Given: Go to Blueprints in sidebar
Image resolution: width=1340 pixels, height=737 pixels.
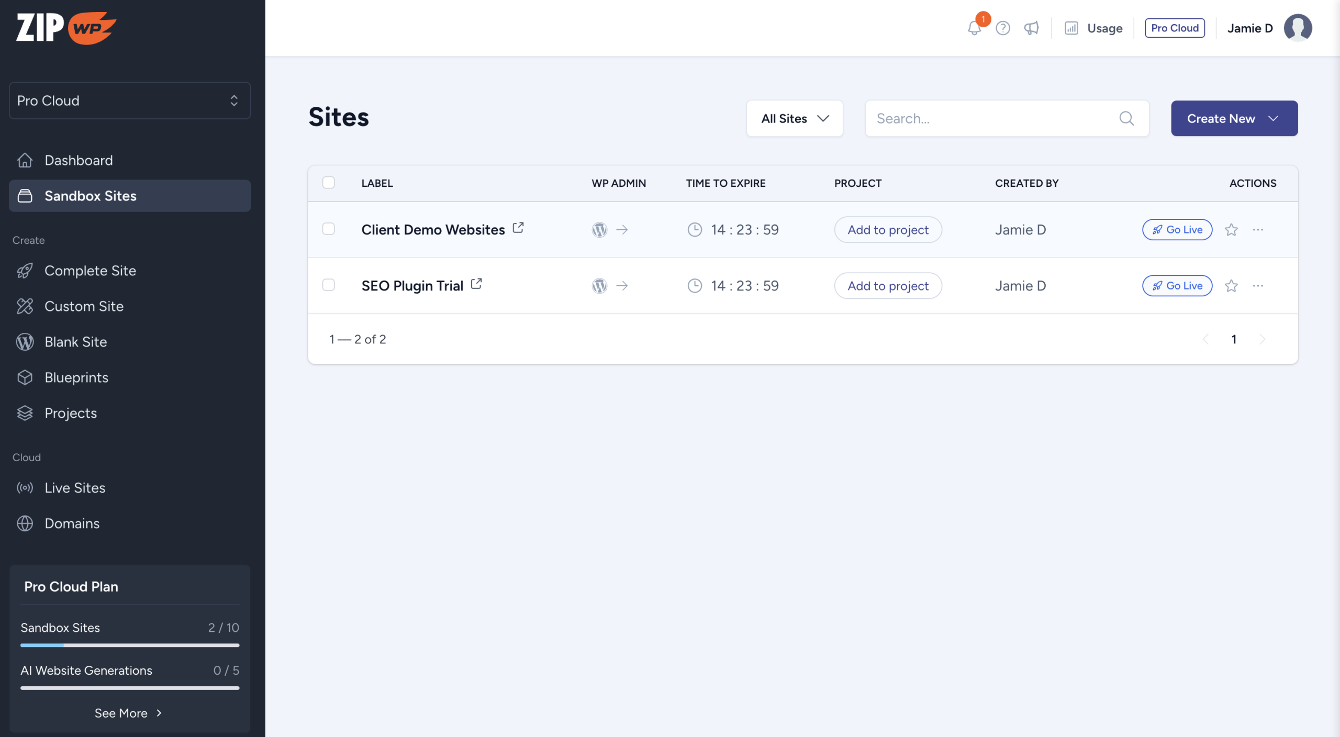Looking at the screenshot, I should tap(76, 377).
